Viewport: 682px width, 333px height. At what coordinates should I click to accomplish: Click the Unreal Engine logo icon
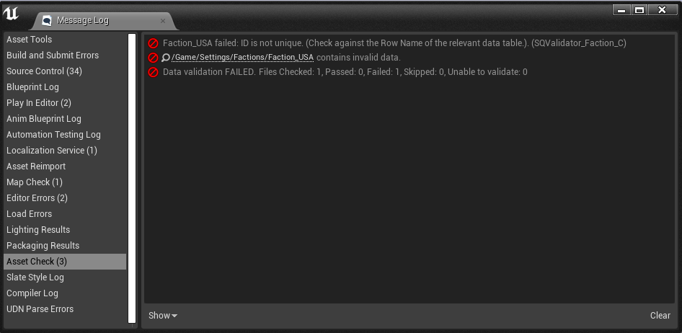click(12, 14)
